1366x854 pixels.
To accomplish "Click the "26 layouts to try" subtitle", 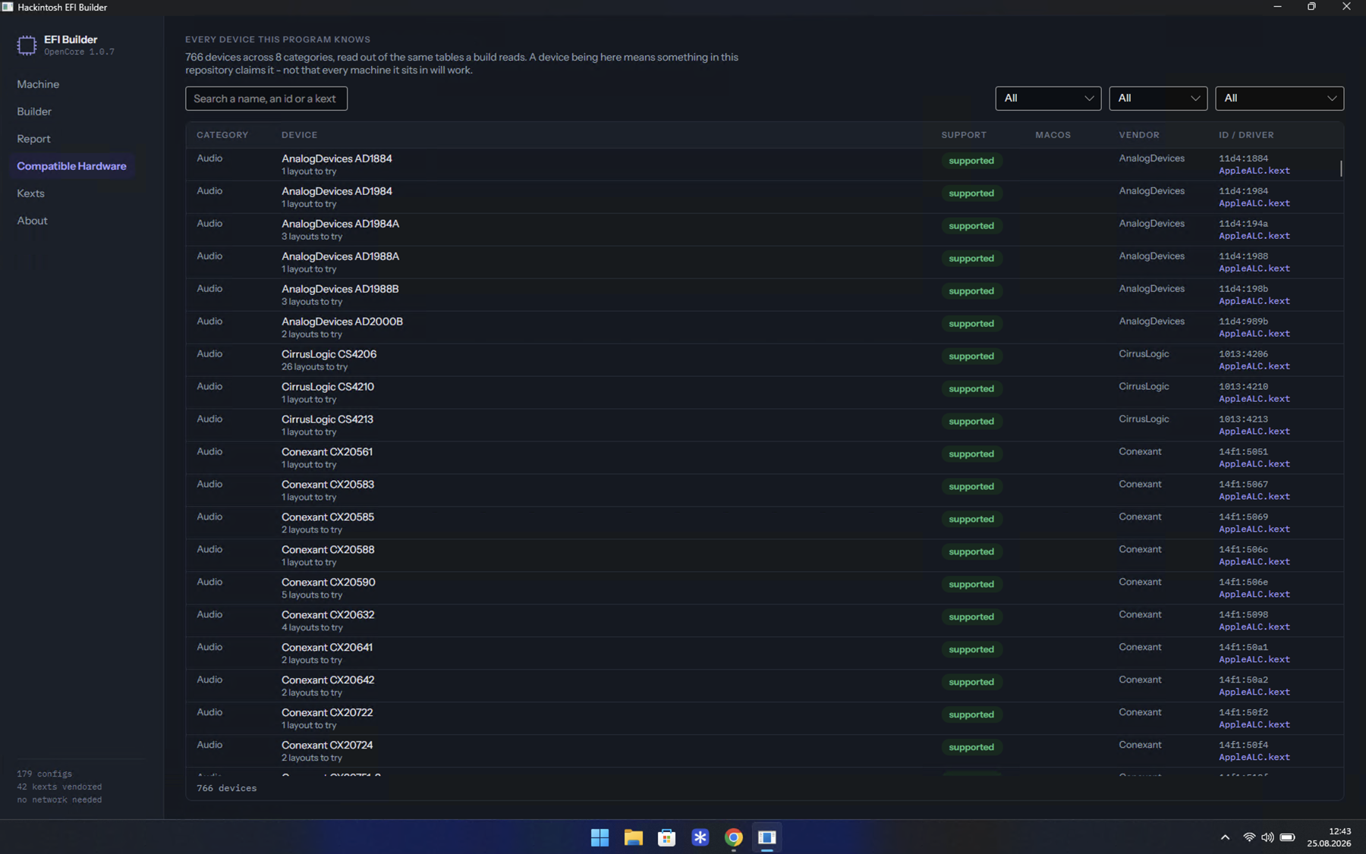I will 314,367.
